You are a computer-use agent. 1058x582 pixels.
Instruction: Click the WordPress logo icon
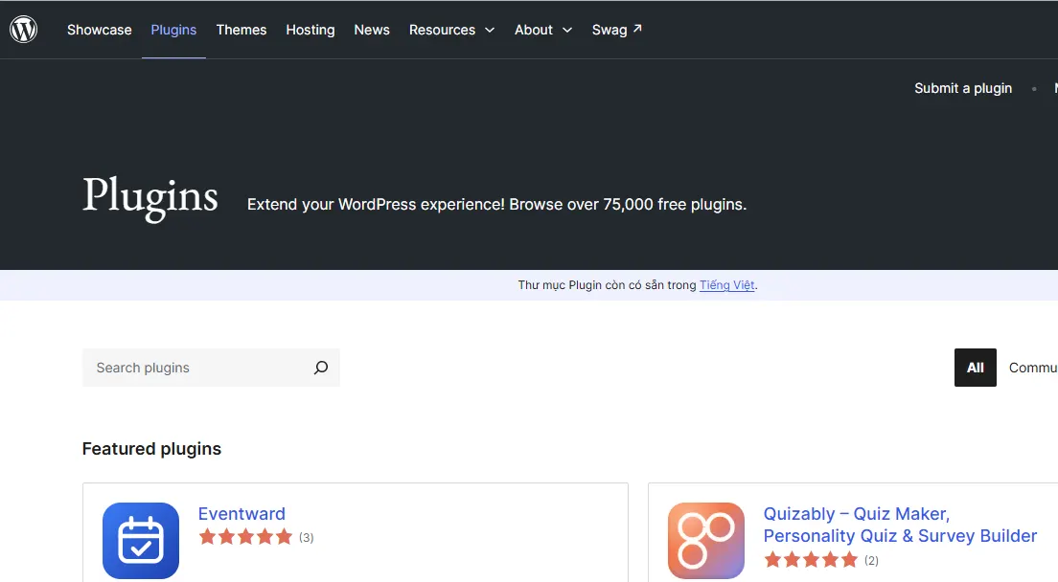click(x=24, y=30)
